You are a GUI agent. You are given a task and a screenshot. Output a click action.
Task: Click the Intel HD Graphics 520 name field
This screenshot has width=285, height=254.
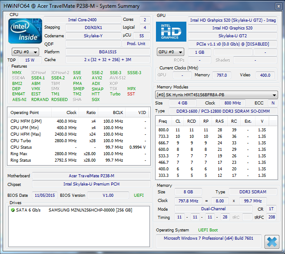pos(232,28)
